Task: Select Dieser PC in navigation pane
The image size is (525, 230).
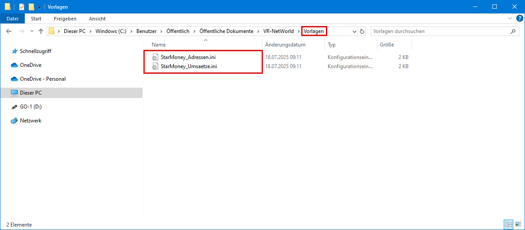Action: (71, 93)
